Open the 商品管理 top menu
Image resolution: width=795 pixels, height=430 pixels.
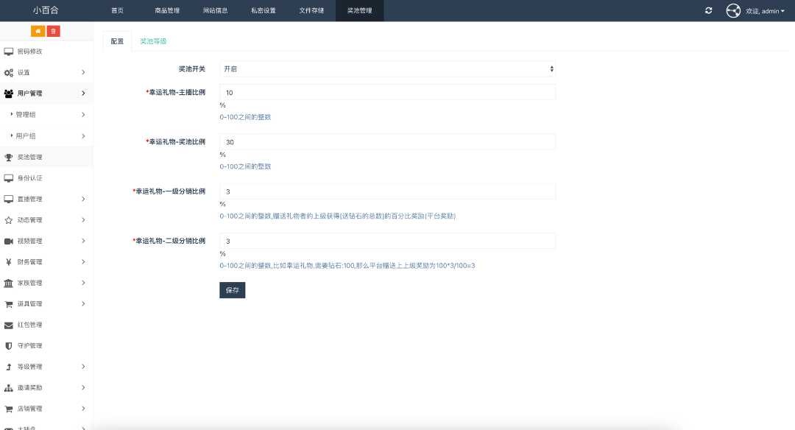[167, 10]
